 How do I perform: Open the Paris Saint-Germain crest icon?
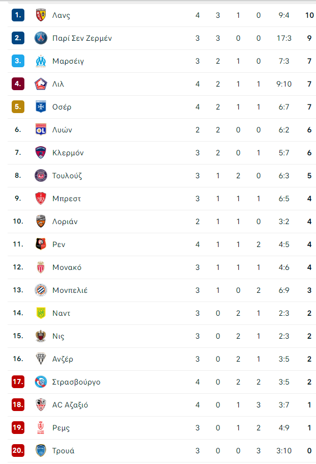click(41, 38)
